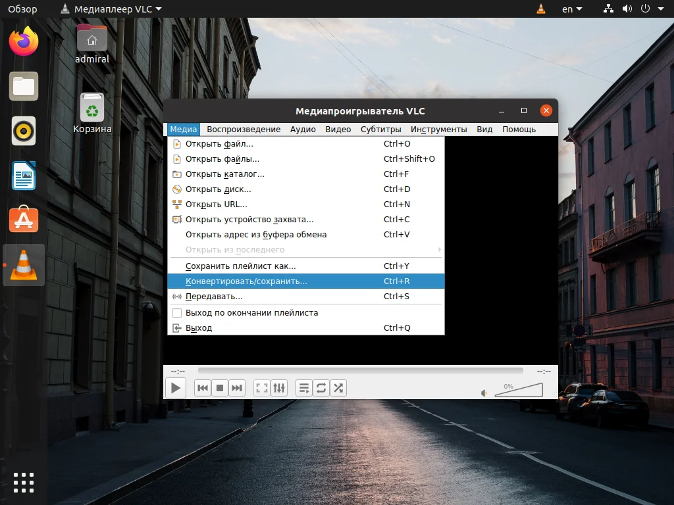Select the Play button in VLC

point(175,387)
